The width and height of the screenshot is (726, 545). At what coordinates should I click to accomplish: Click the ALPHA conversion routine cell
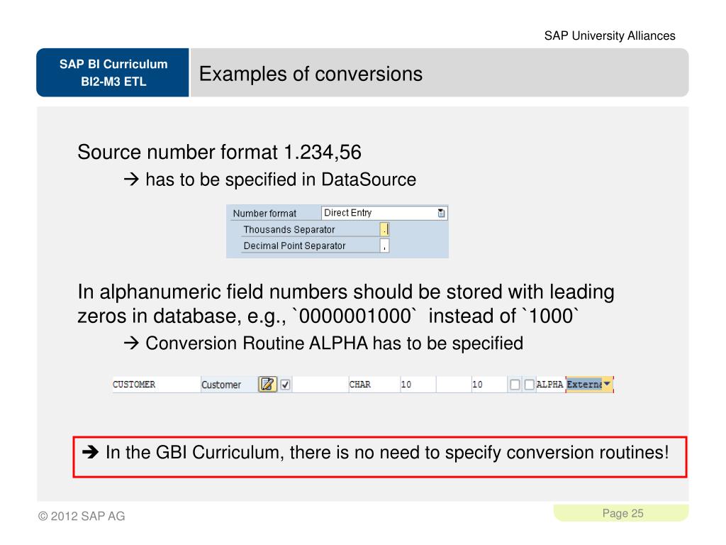coord(550,384)
